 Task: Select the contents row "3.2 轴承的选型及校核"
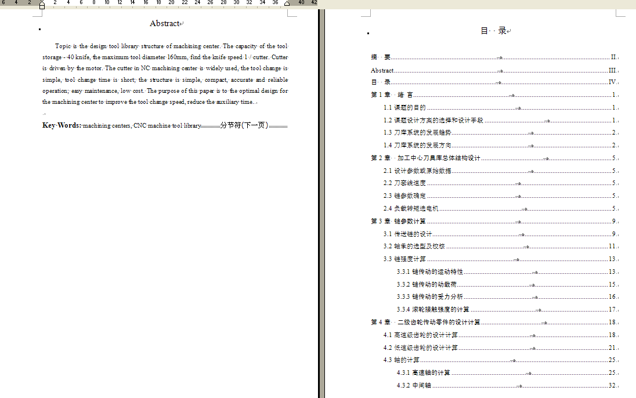[501, 246]
